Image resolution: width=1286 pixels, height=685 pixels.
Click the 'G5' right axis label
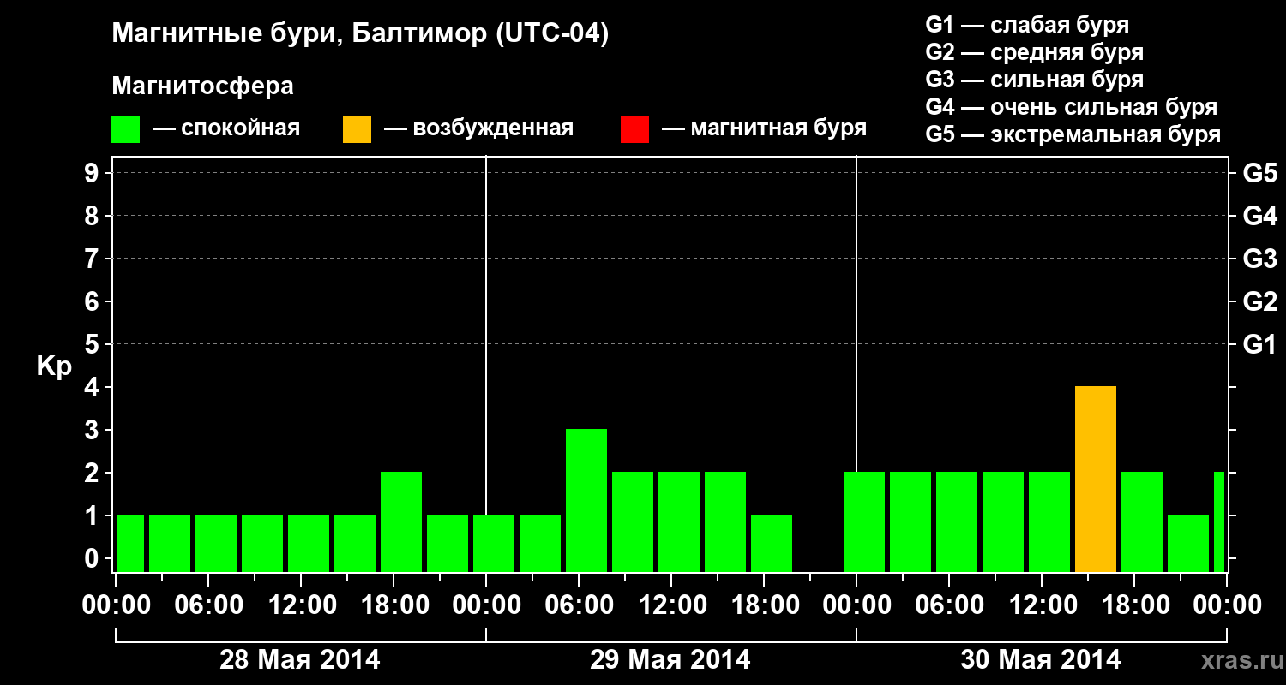1259,173
